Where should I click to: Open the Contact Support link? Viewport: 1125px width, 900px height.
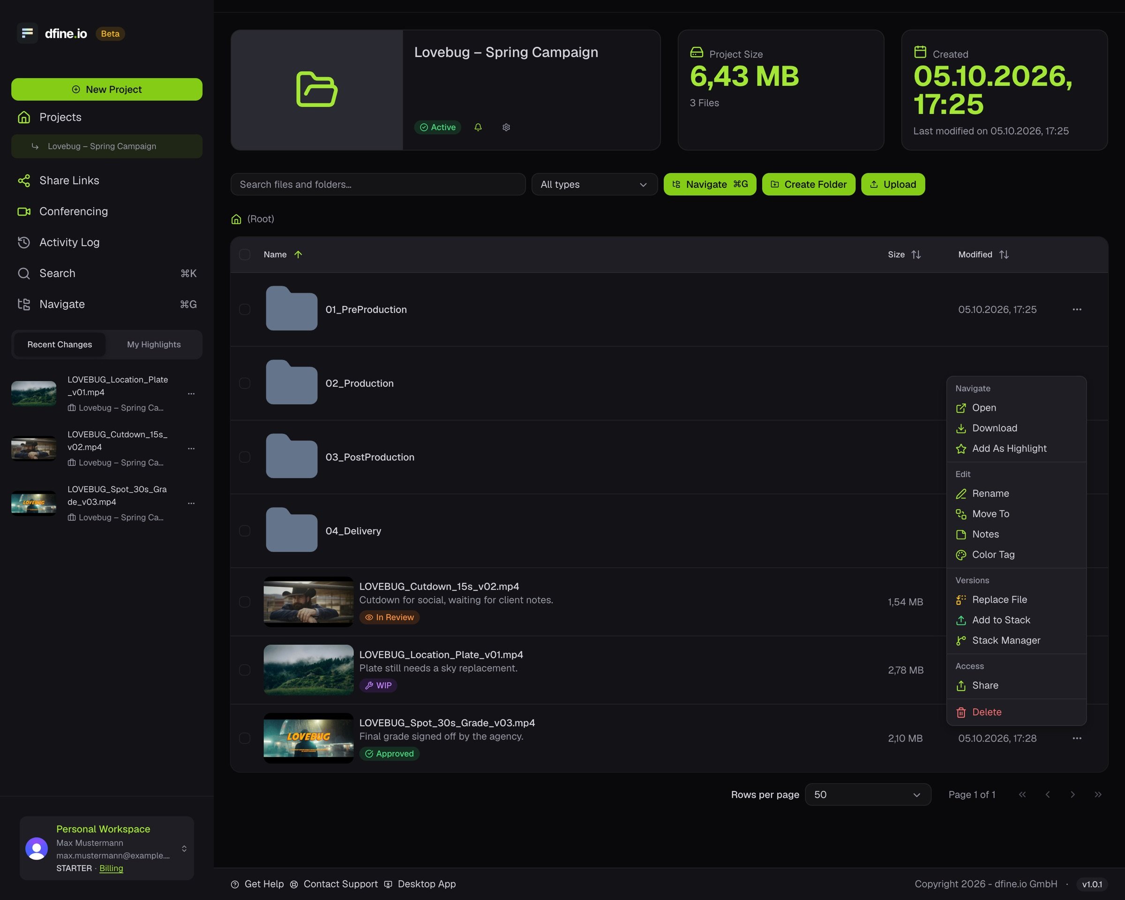[334, 884]
